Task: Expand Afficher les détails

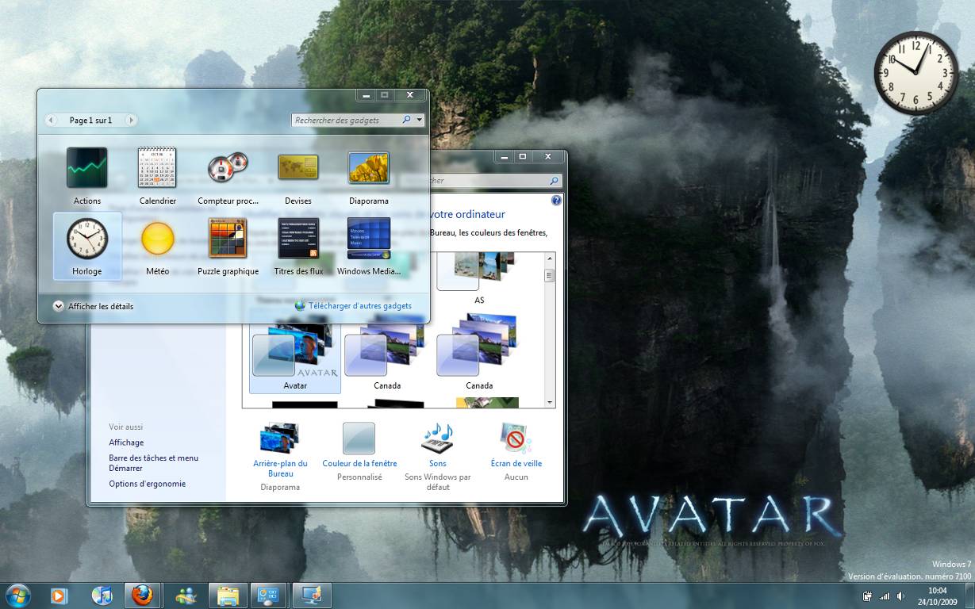Action: [94, 306]
